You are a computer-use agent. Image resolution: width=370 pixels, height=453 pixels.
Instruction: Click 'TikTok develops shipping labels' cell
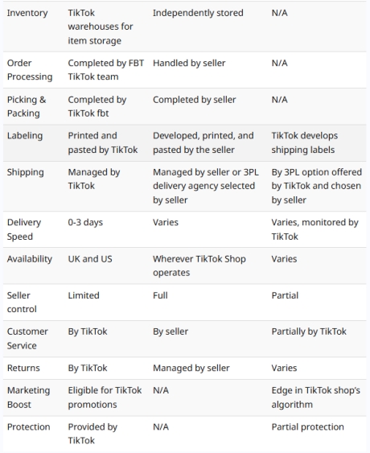click(304, 142)
